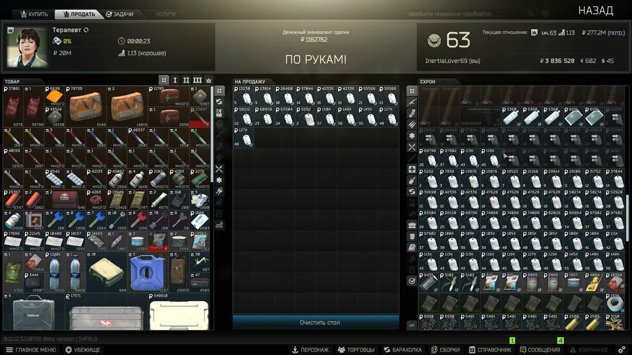Filter stash by magazines icon
The height and width of the screenshot is (355, 632).
[x=412, y=113]
